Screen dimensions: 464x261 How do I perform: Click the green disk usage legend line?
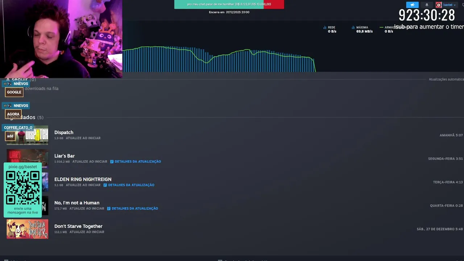tap(381, 28)
